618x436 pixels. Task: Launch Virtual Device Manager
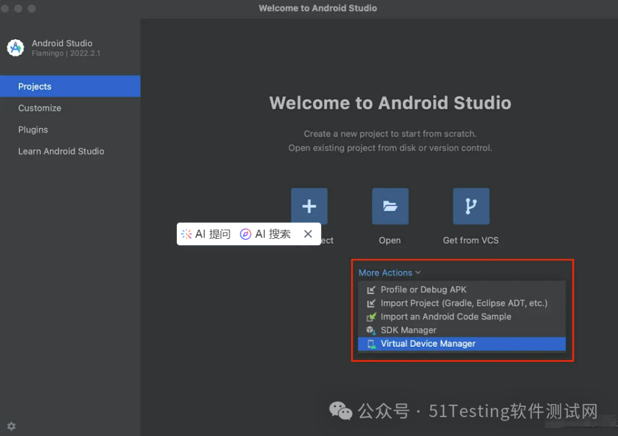(x=462, y=343)
